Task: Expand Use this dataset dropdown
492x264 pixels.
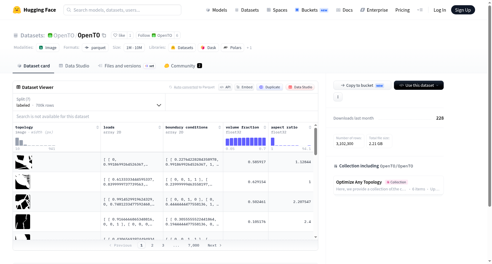Action: (x=419, y=85)
